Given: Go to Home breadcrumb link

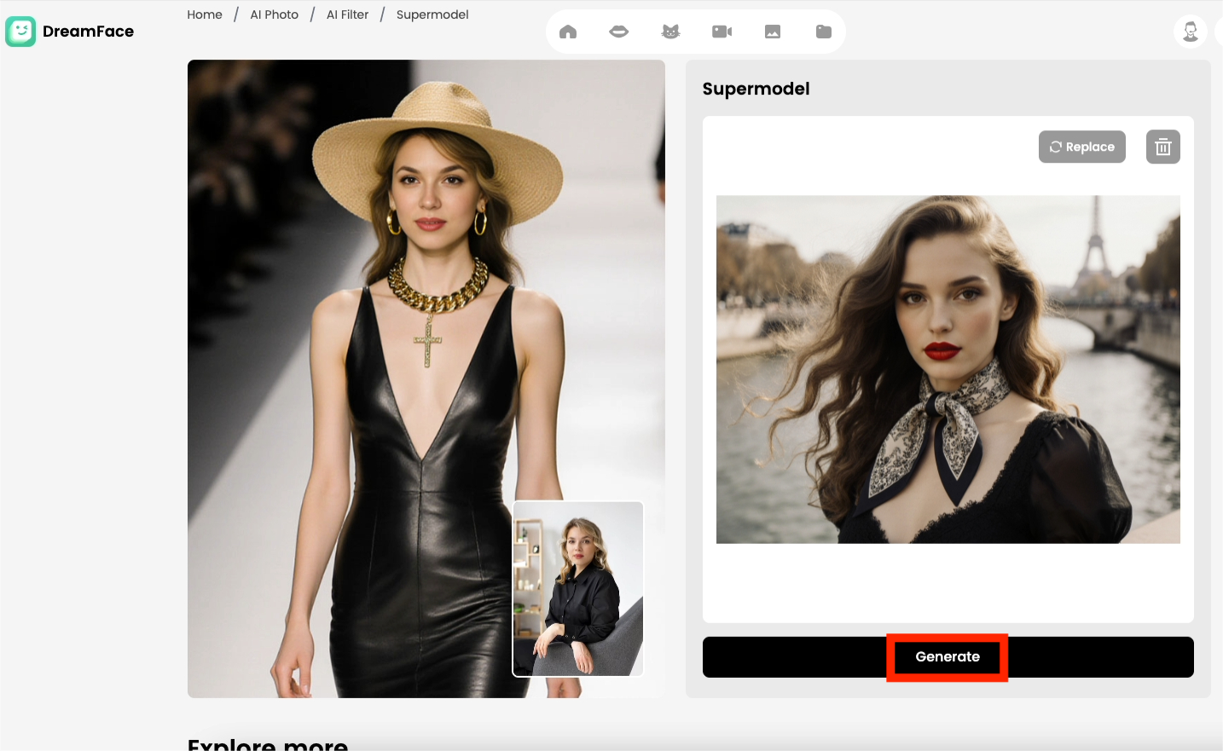Looking at the screenshot, I should coord(205,14).
